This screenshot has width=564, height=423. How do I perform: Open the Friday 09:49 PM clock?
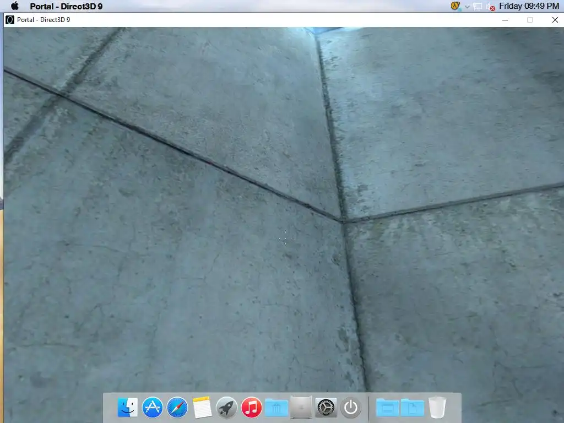pos(529,6)
